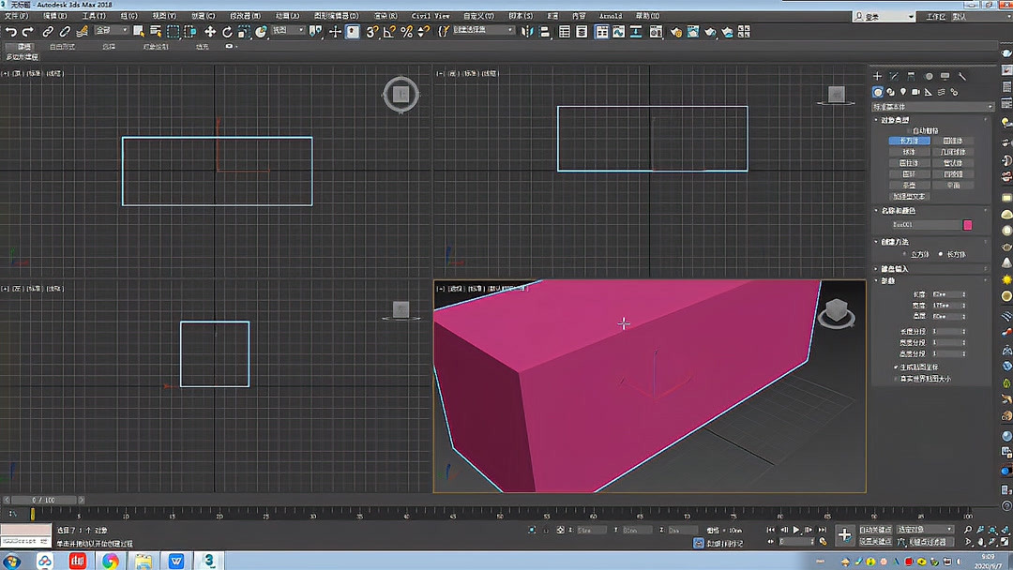Click the Box001 object color swatch
The width and height of the screenshot is (1013, 570).
click(967, 225)
